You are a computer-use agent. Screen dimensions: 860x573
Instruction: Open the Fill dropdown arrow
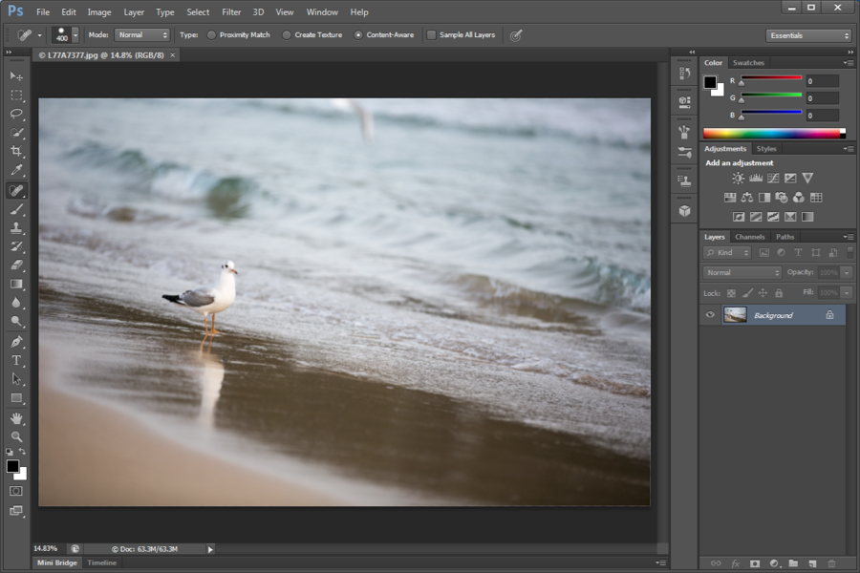tap(847, 293)
